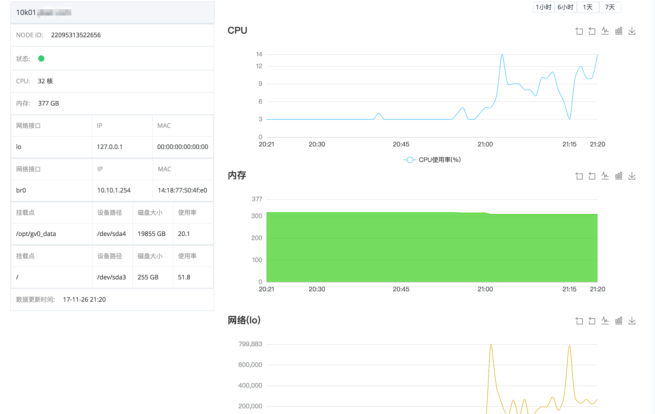Switch CPU chart to line view

605,31
